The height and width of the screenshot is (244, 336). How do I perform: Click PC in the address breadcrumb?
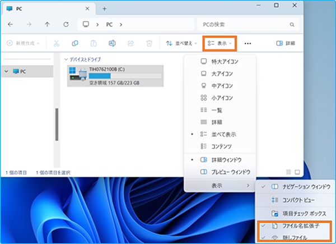[109, 25]
